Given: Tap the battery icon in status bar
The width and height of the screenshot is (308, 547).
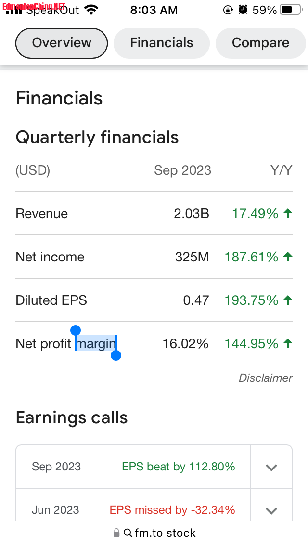Looking at the screenshot, I should [x=291, y=10].
